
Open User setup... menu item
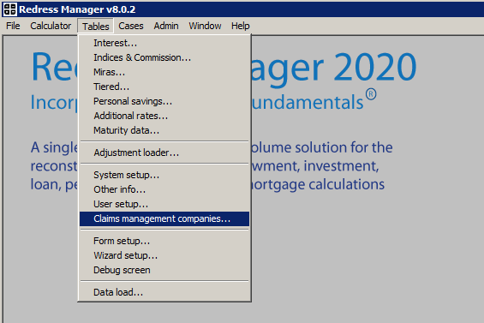(164, 204)
